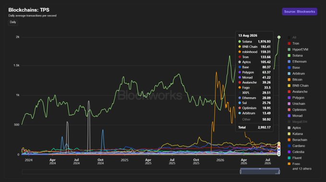
Task: Toggle Bitcoin series in the legend
Action: pos(295,80)
